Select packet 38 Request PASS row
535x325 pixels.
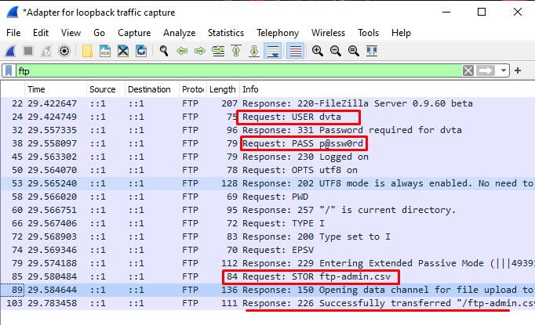[x=267, y=143]
